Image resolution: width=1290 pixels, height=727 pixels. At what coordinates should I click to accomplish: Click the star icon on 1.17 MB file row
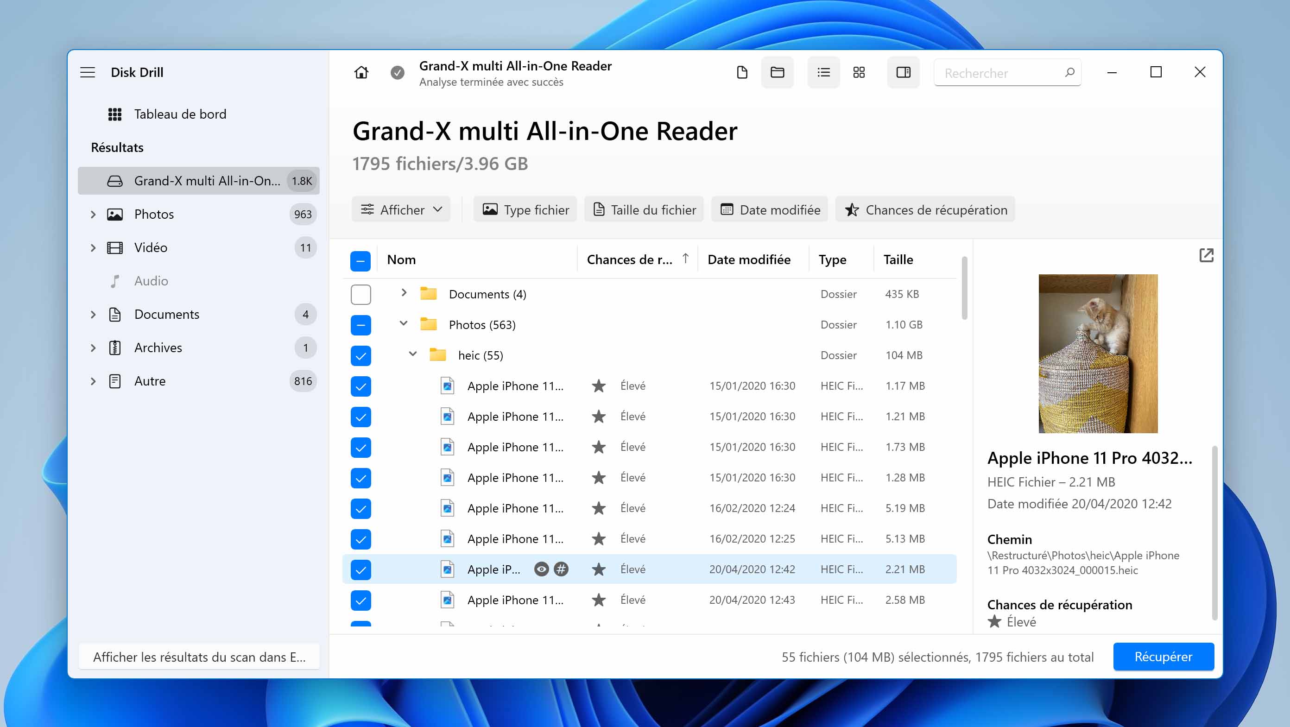(598, 386)
